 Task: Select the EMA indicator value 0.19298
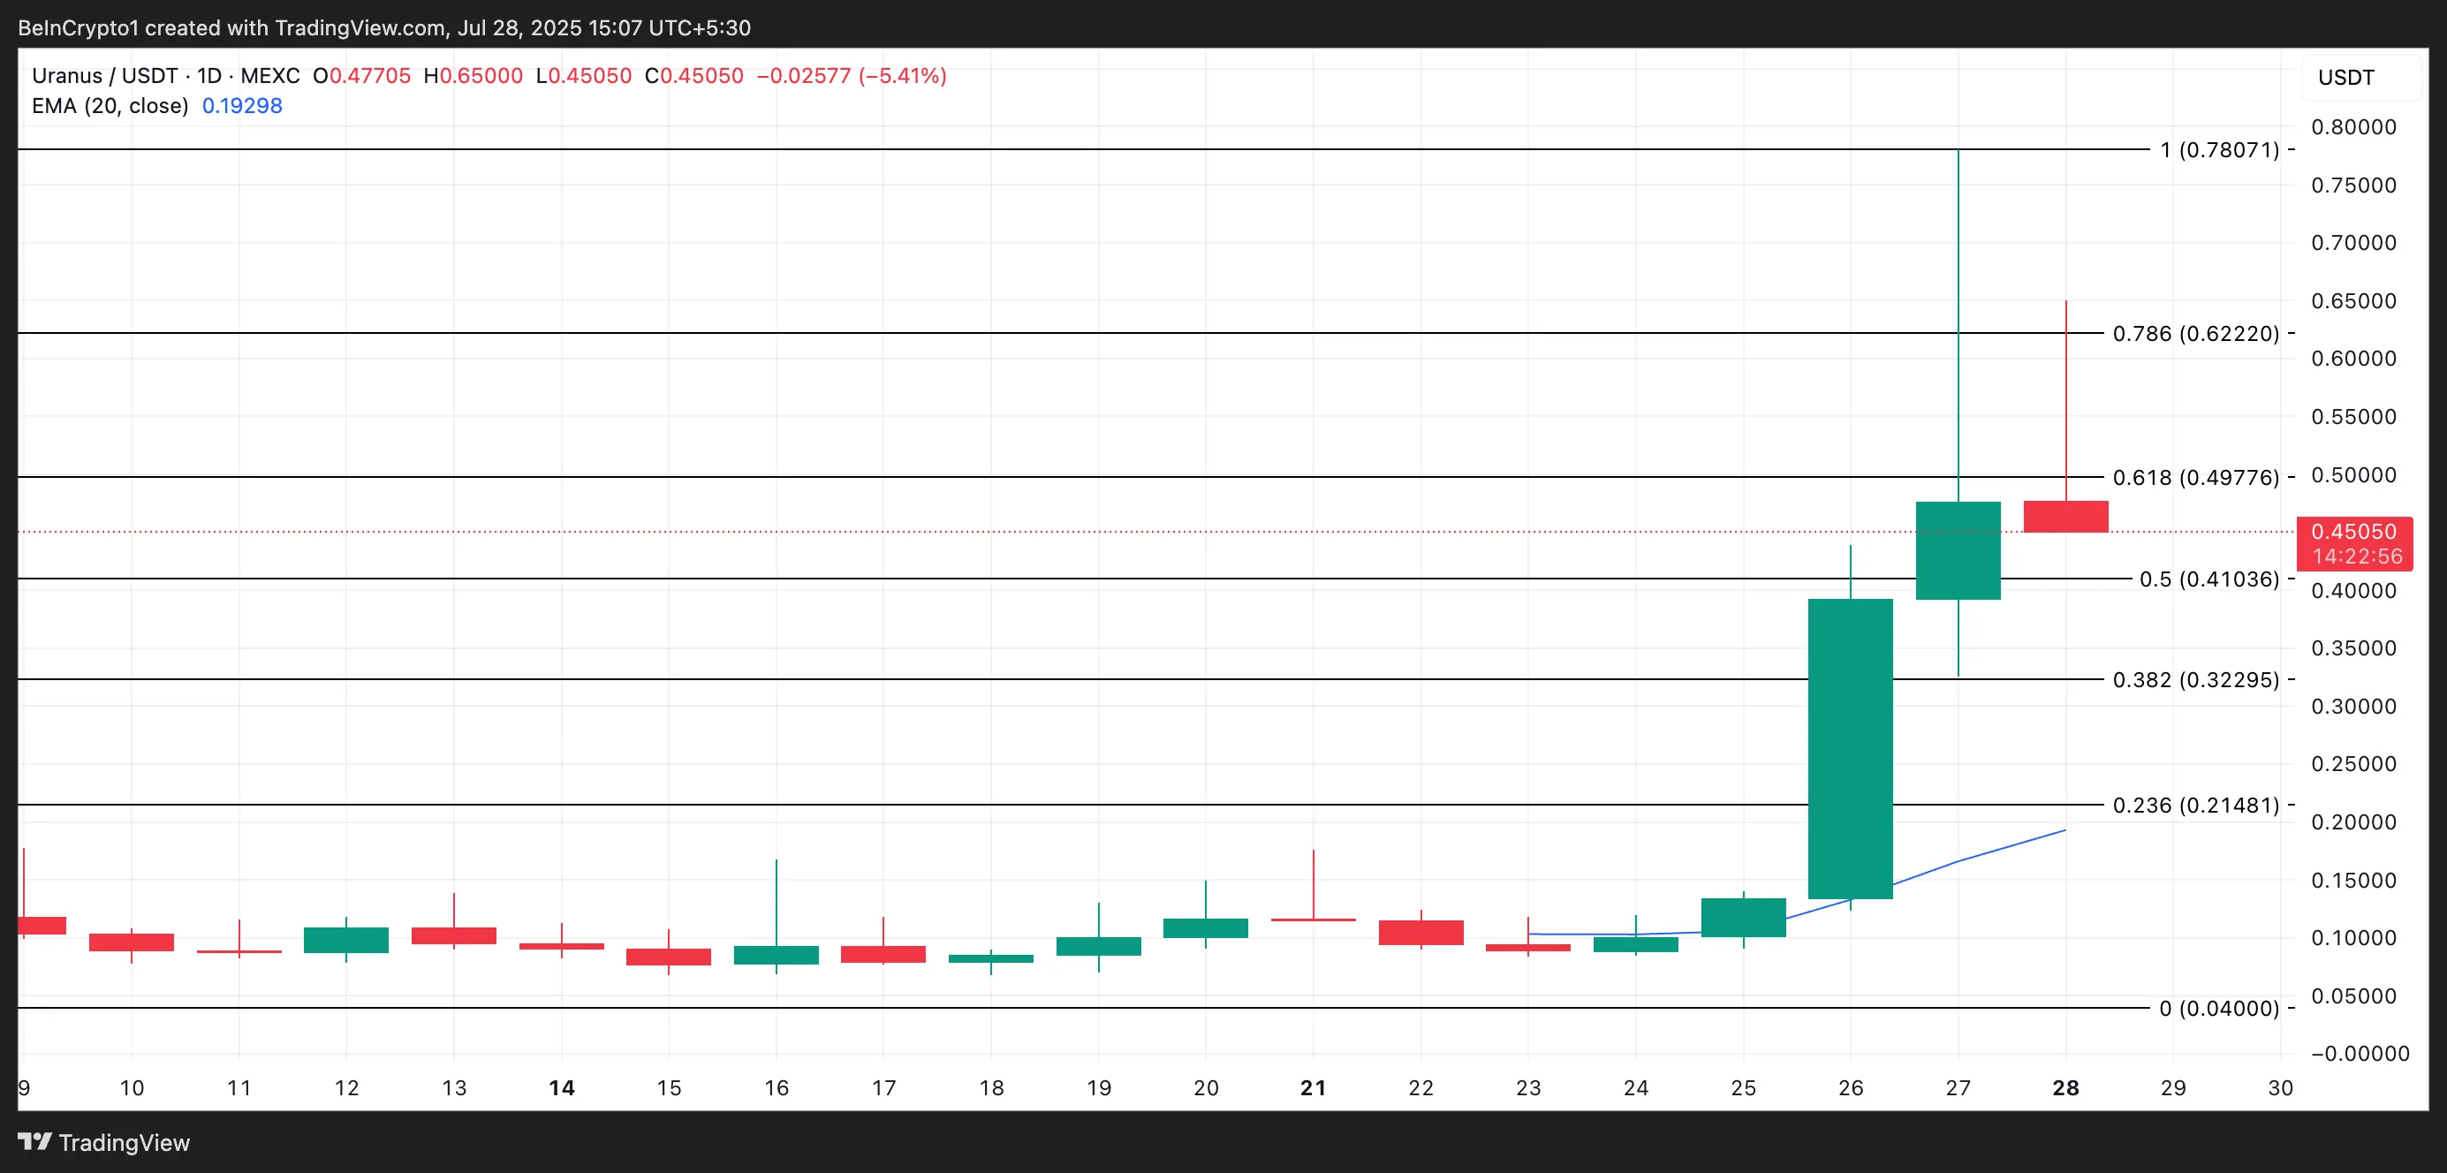240,106
